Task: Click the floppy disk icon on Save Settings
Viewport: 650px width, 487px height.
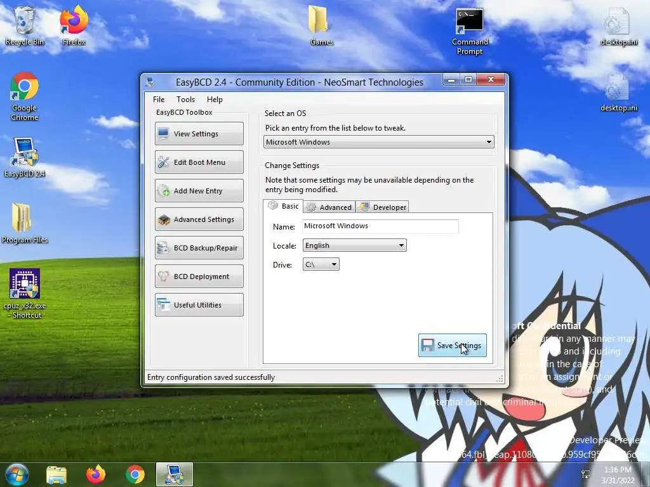Action: 427,346
